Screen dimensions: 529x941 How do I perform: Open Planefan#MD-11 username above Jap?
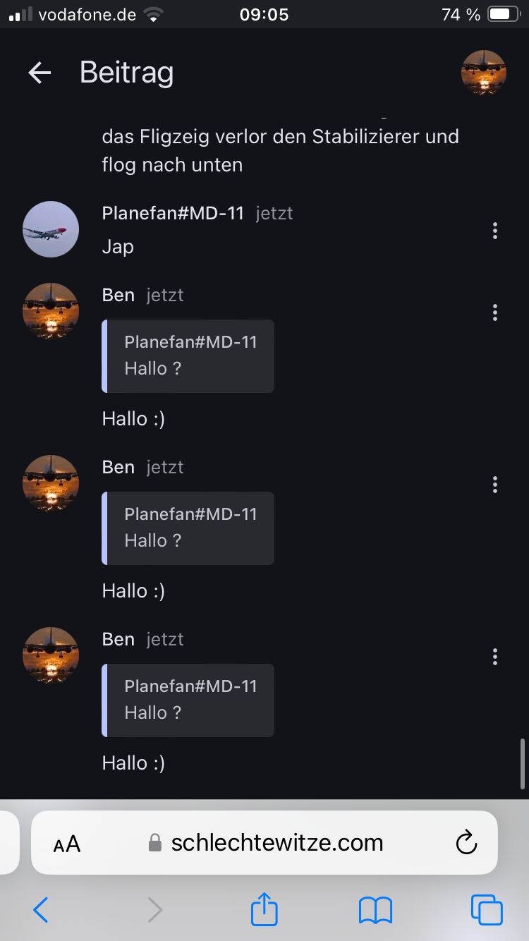[x=173, y=213]
